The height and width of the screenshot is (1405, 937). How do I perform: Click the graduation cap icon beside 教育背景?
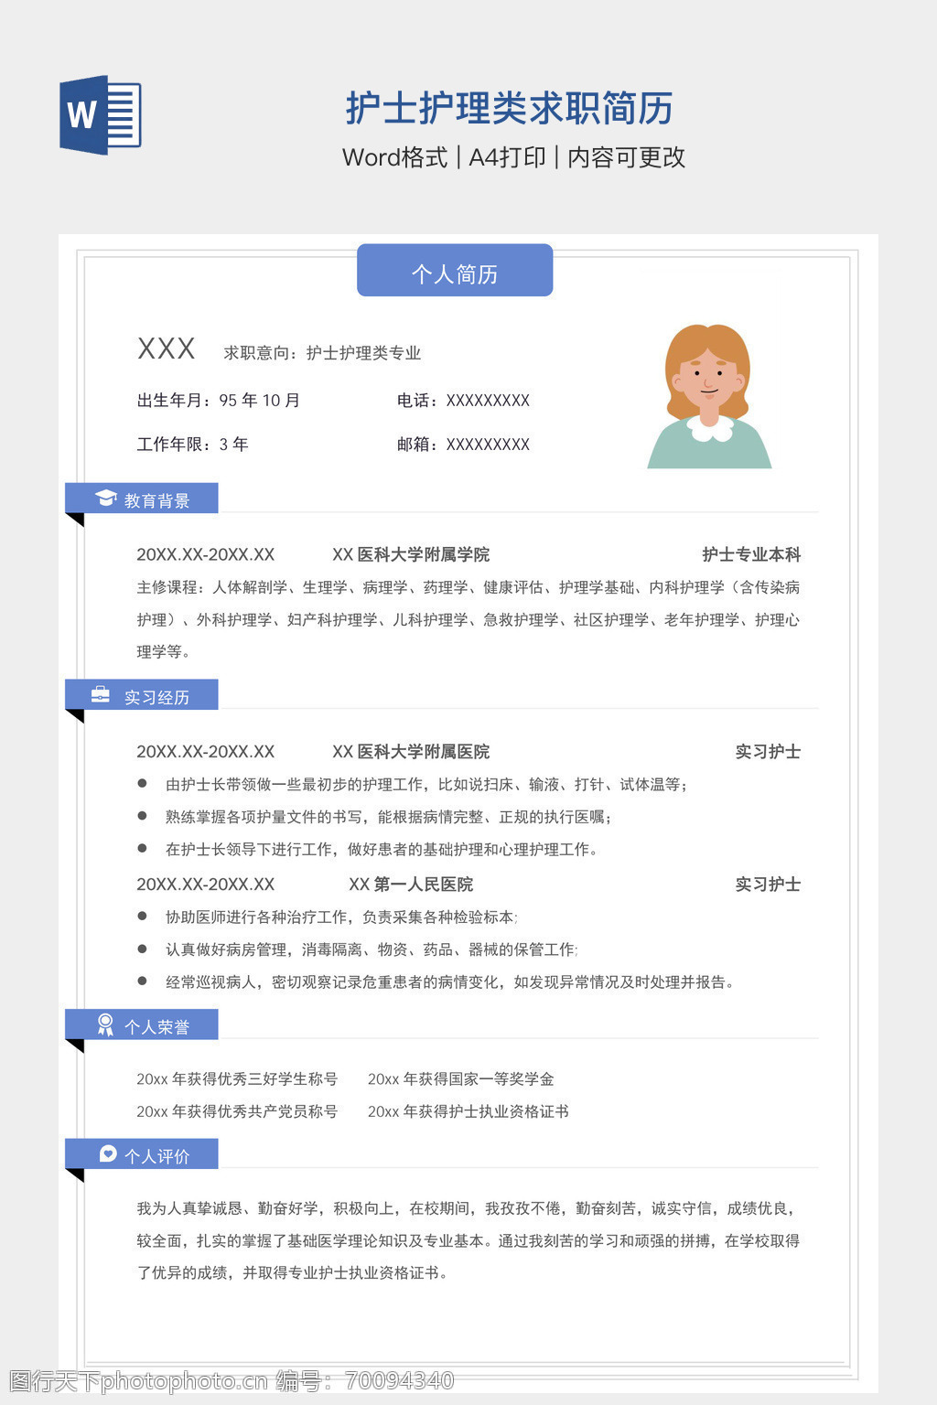tap(106, 499)
